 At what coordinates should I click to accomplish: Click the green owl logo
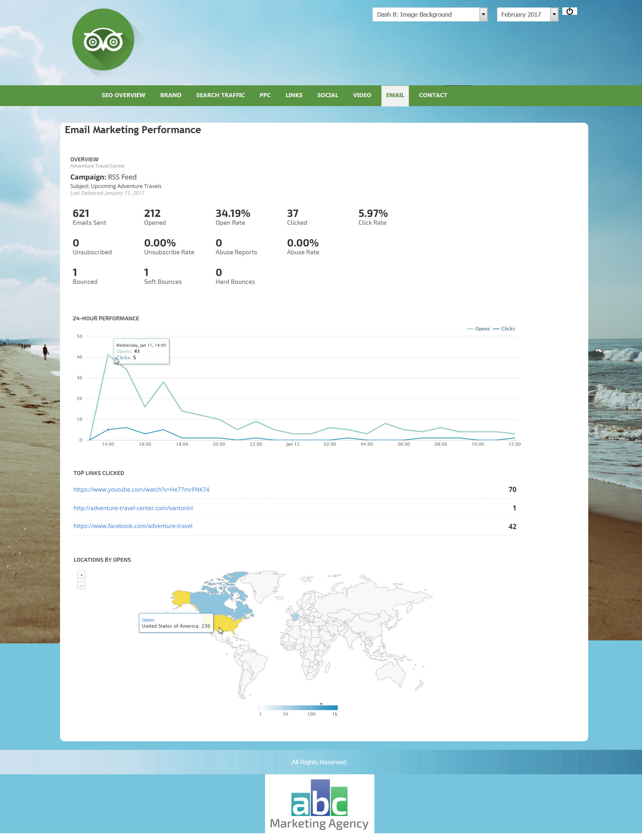click(x=103, y=40)
